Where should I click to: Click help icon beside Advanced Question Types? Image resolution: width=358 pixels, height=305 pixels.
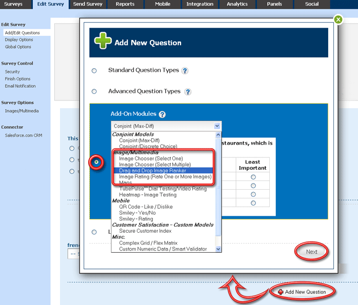click(x=188, y=92)
